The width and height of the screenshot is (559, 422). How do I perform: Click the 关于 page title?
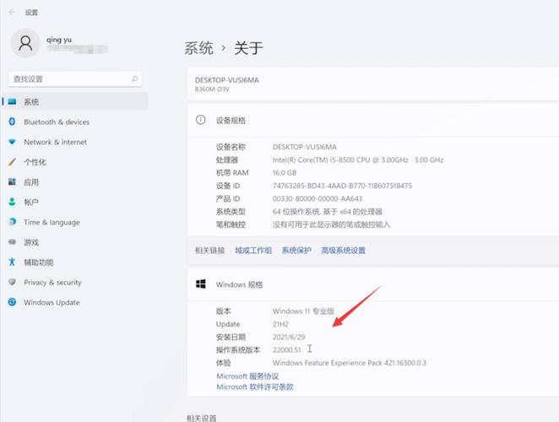click(248, 48)
